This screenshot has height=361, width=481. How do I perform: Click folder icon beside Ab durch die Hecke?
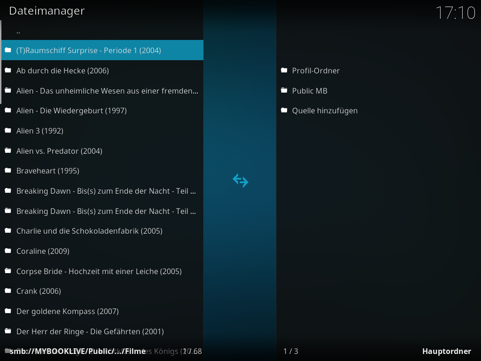point(8,71)
